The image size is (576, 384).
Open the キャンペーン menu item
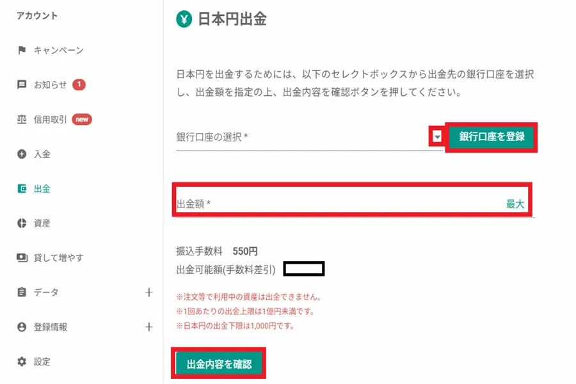point(58,51)
